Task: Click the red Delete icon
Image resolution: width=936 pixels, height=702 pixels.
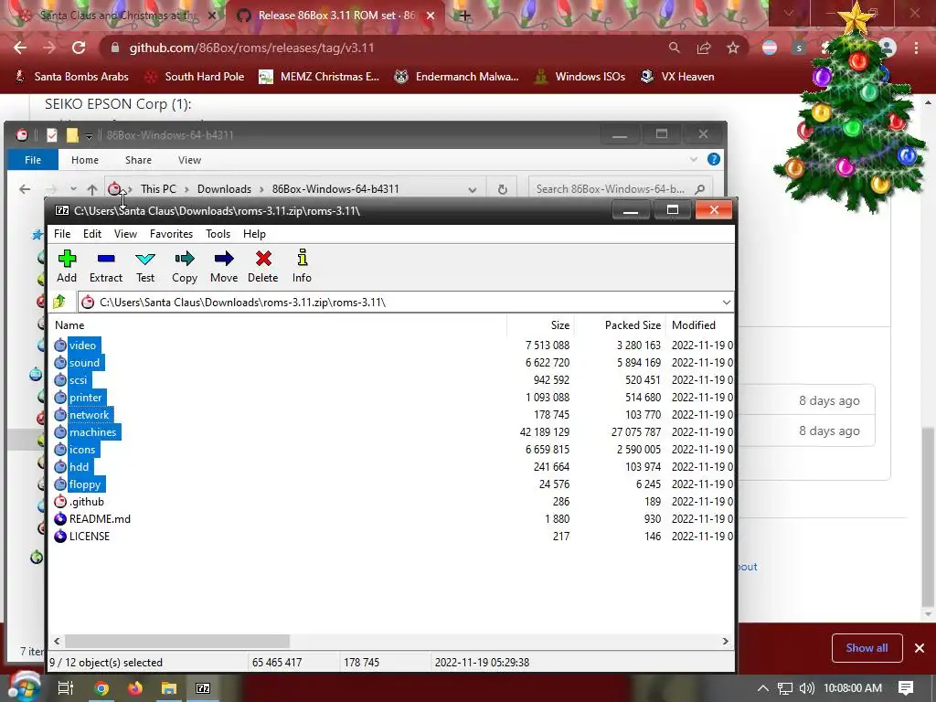Action: pos(263,266)
